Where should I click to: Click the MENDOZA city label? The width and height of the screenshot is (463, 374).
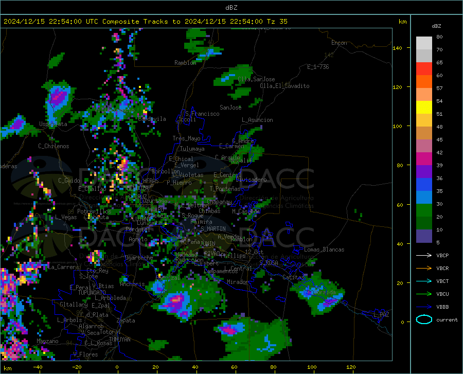(x=137, y=188)
